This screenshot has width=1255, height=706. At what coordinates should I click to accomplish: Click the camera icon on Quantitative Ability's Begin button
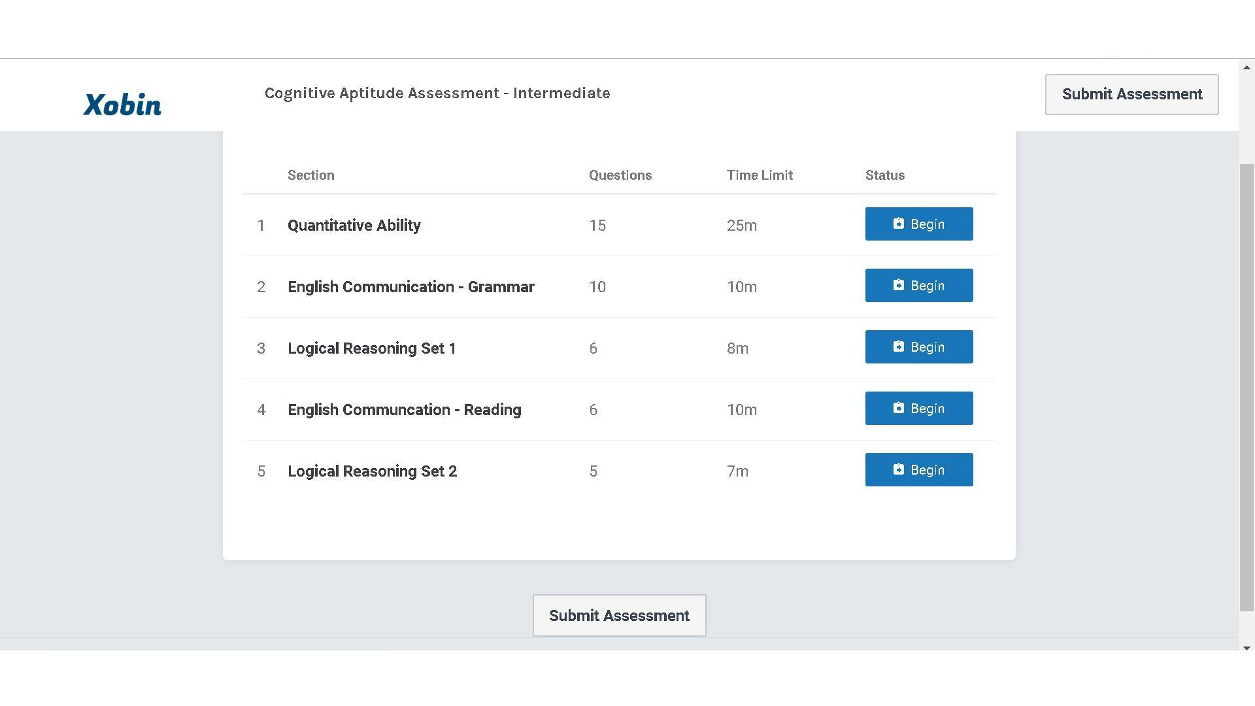click(x=900, y=224)
